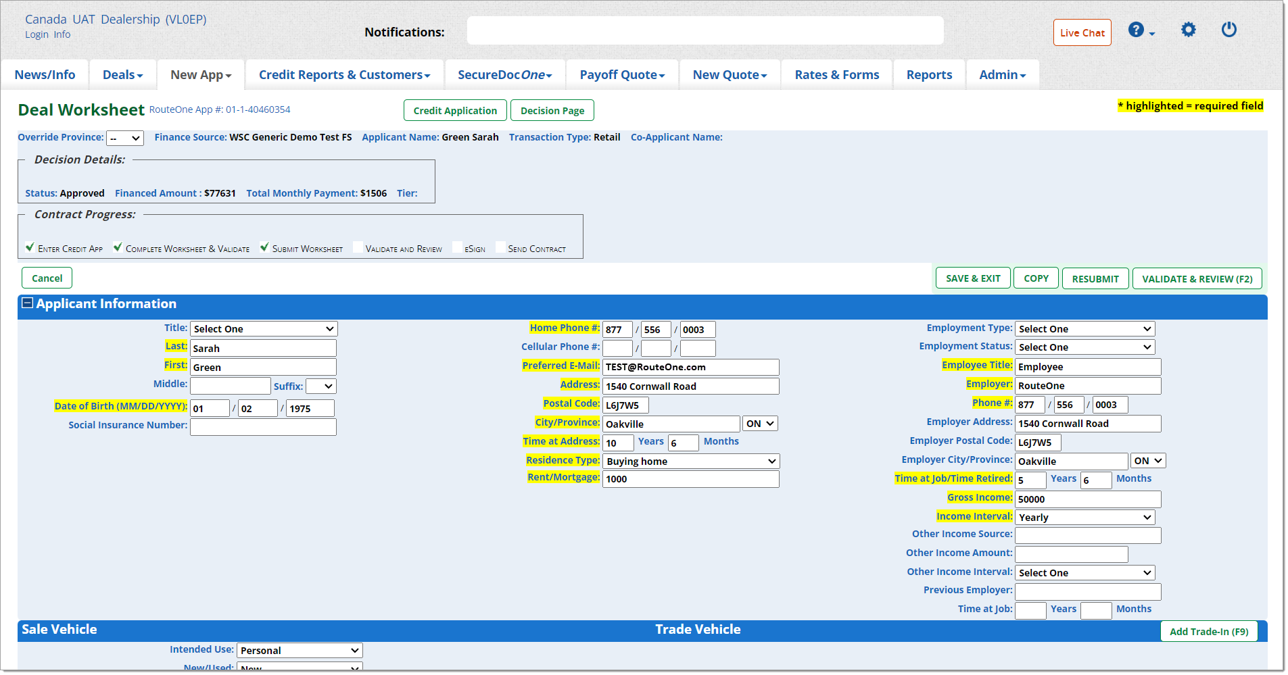Open the News/Info tab

coord(45,75)
